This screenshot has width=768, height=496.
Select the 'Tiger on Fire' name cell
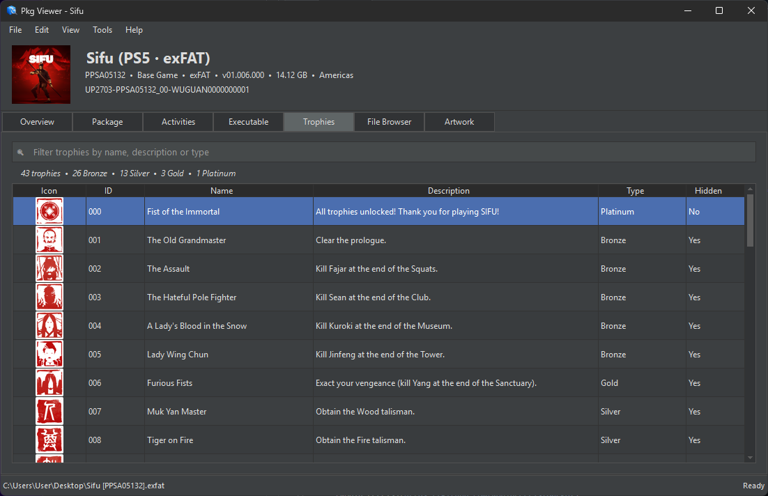click(229, 440)
